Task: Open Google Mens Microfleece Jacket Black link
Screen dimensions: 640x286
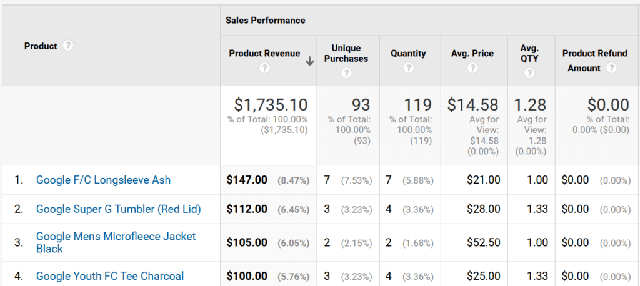Action: [x=116, y=242]
